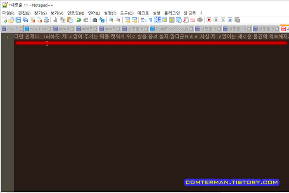Viewport: 289px width, 193px height.
Task: Save the currently recorded macro icon
Action: pos(237,20)
